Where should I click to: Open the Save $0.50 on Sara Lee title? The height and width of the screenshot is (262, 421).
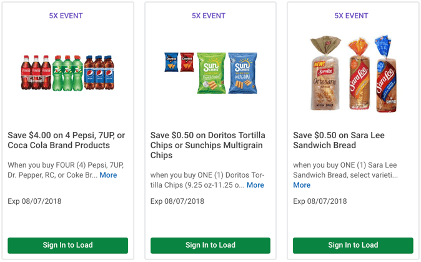339,140
